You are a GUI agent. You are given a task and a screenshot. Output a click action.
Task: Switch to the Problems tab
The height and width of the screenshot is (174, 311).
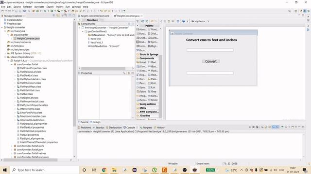(85, 128)
